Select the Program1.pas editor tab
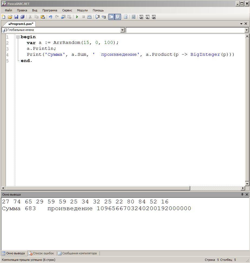Viewport: 250px width, 263px height. coord(21,24)
